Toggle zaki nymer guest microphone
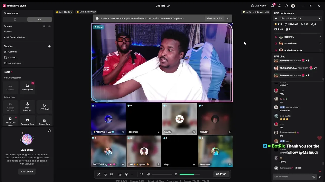 [x=158, y=164]
